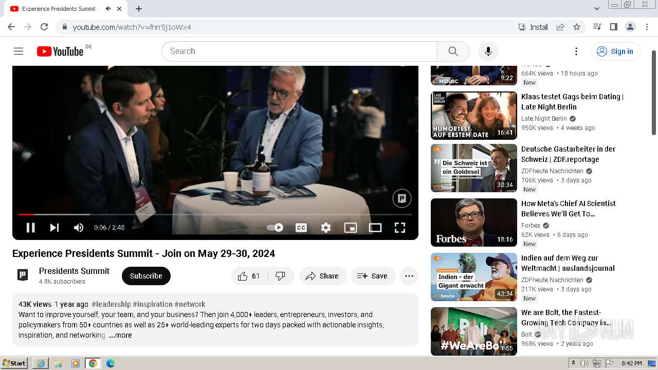This screenshot has height=370, width=658.
Task: Click the address bar URL
Action: click(132, 27)
